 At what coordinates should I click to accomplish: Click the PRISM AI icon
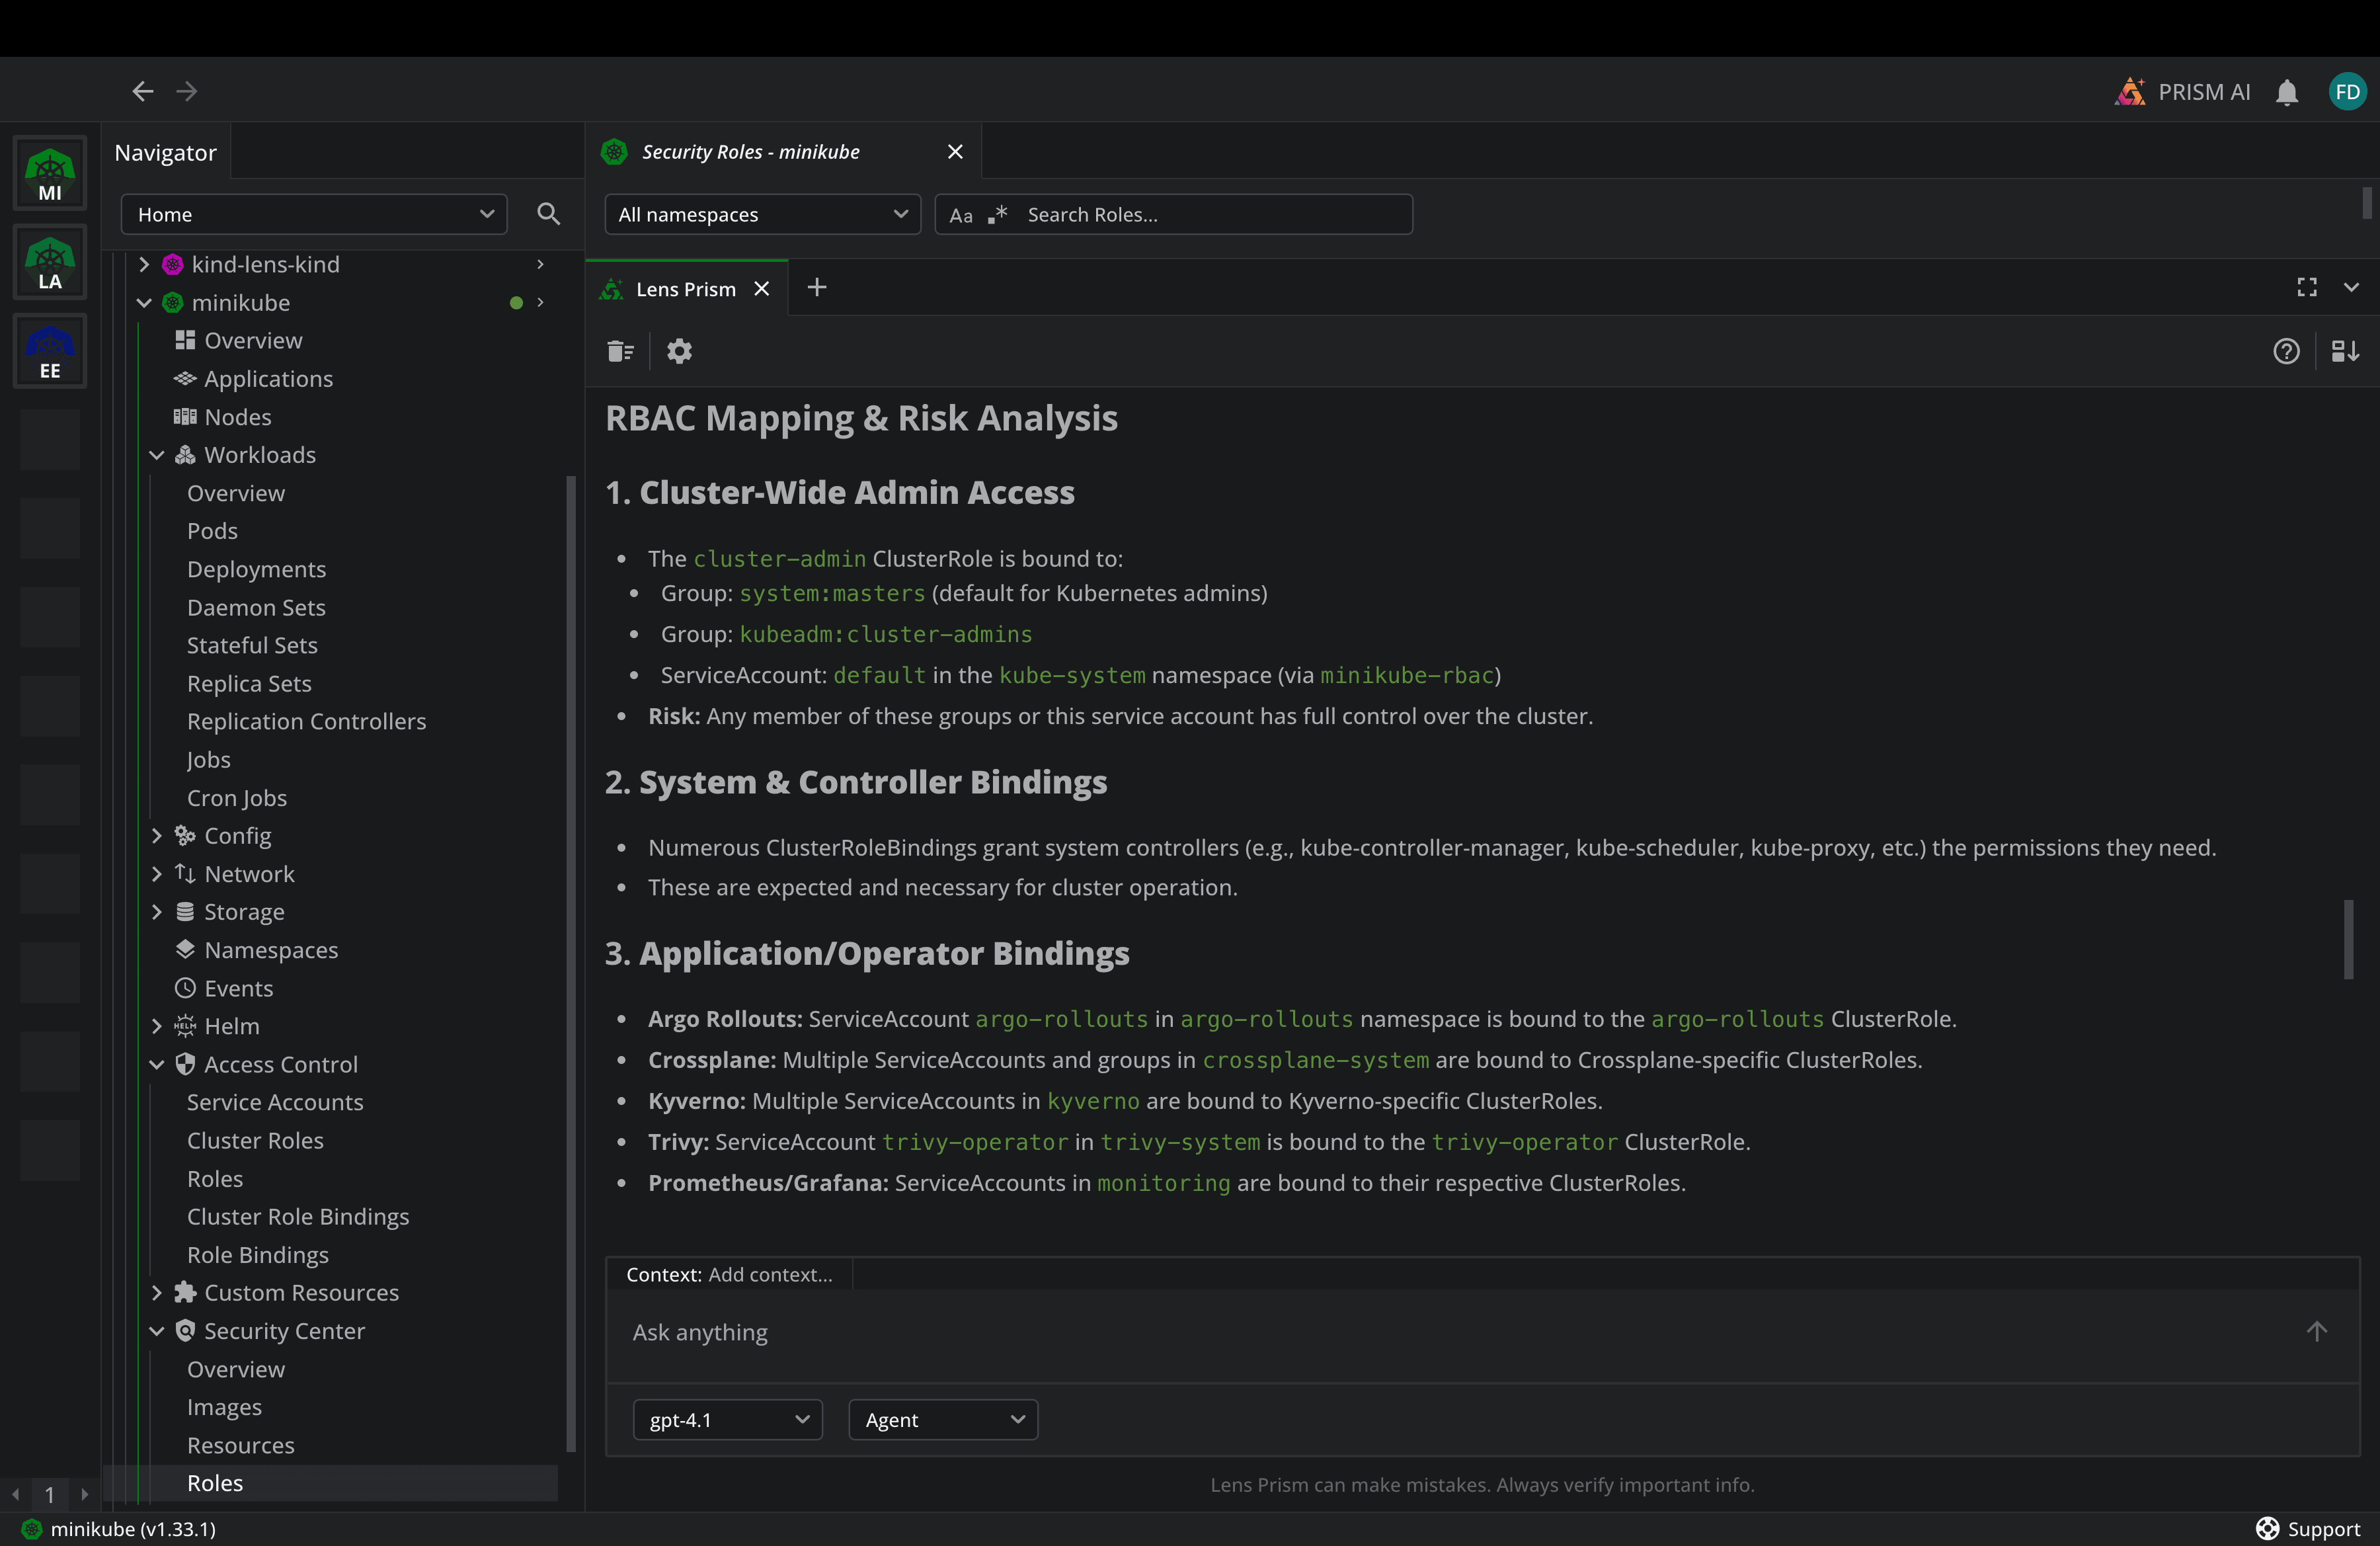coord(2130,92)
